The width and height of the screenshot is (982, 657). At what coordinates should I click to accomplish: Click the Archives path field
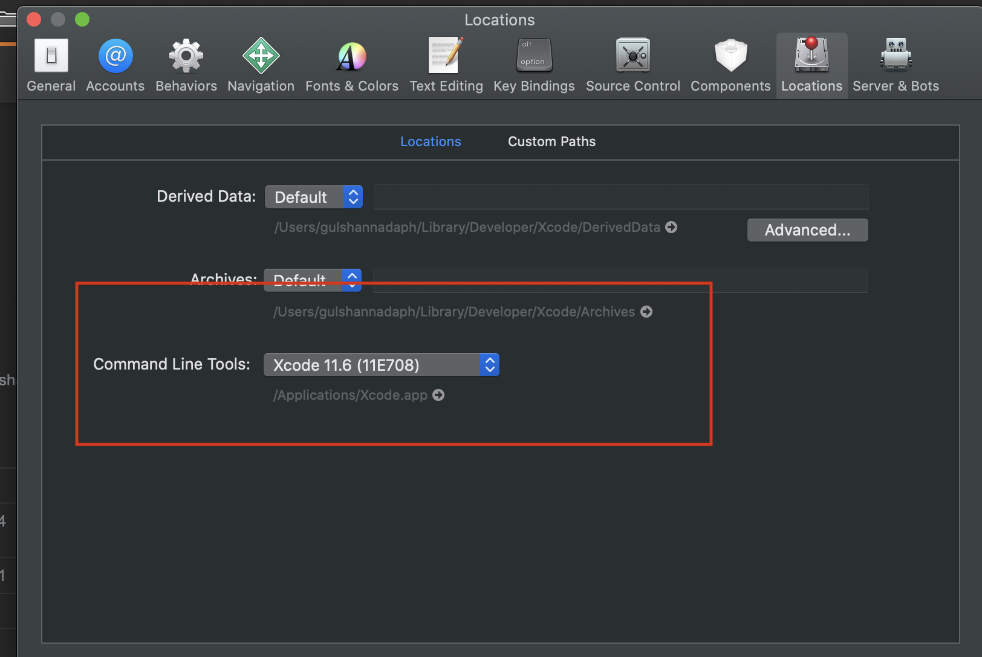tap(620, 280)
